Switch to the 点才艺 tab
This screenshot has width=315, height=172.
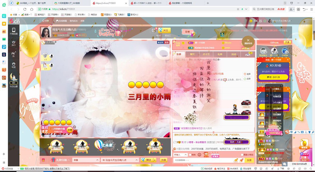(x=206, y=54)
